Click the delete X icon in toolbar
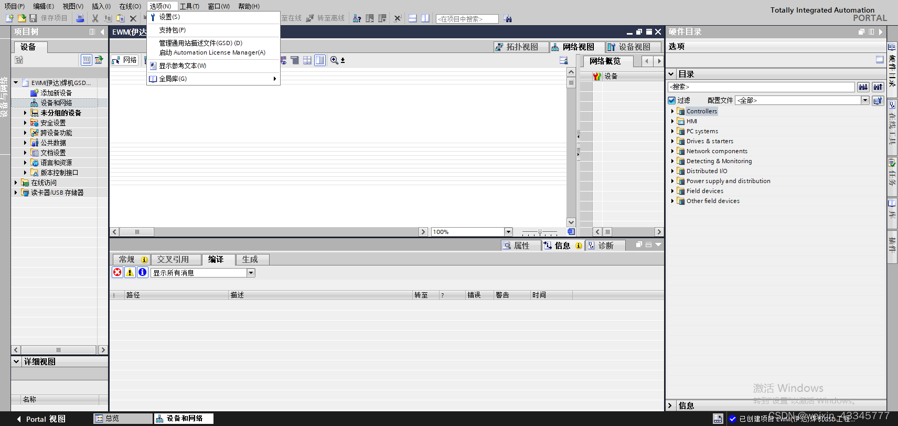Screen dimensions: 898x426 tap(133, 18)
